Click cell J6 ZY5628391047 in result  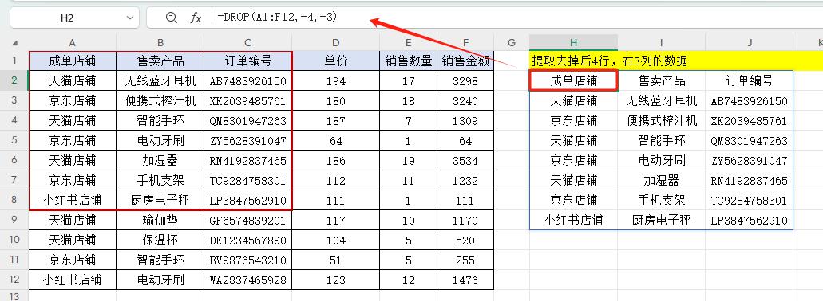[750, 160]
